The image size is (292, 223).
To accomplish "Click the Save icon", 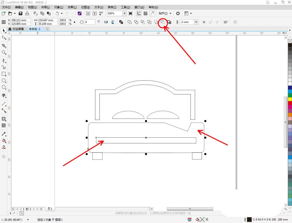I will 20,13.
